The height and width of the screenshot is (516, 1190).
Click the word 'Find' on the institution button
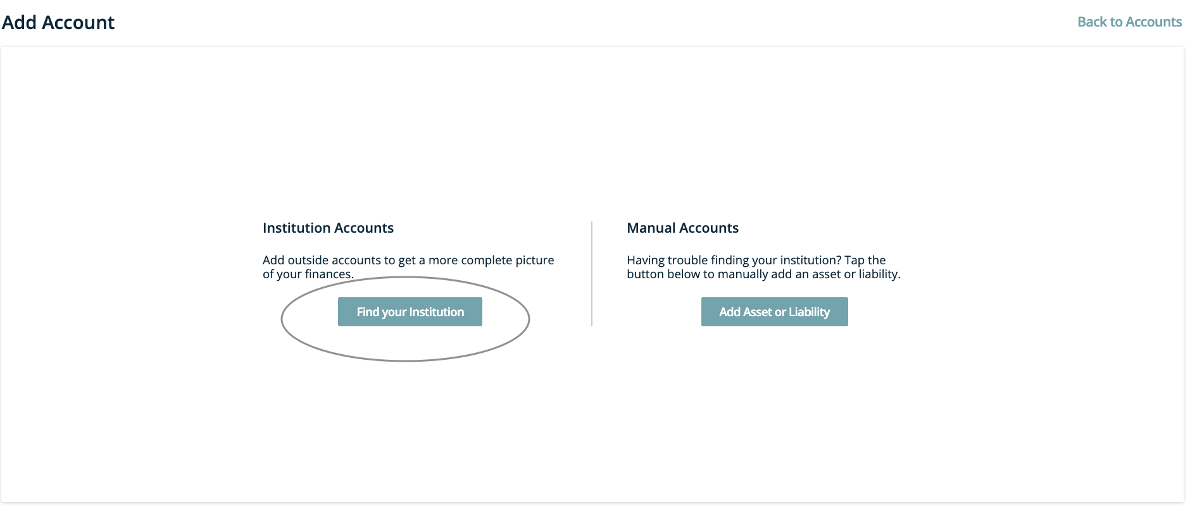tap(368, 312)
